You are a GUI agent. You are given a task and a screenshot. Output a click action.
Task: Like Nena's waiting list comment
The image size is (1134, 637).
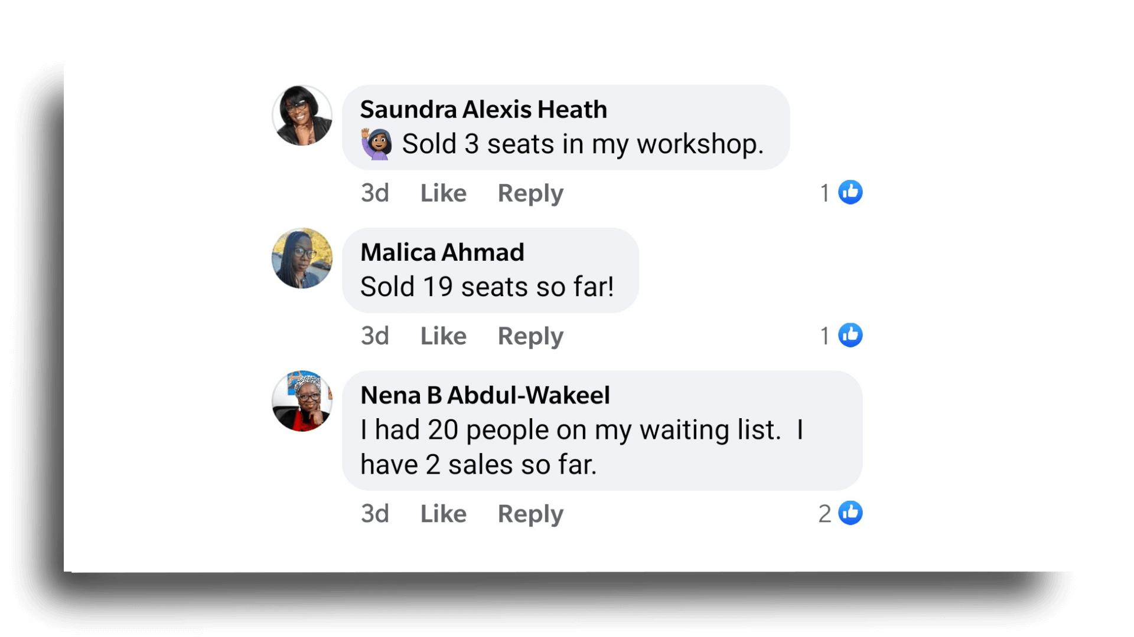443,514
